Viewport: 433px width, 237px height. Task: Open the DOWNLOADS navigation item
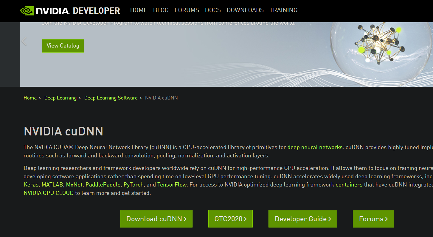(x=245, y=10)
